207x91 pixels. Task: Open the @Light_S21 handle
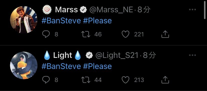pos(117,55)
